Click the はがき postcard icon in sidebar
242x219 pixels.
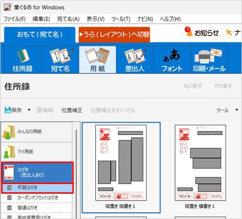click(x=9, y=172)
